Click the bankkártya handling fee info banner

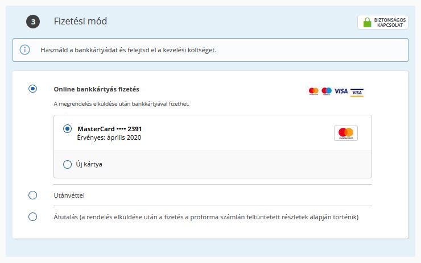pos(210,50)
